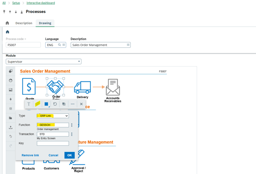Open the Function field options menu
Viewport: 256px width, 174px height.
[x=72, y=125]
